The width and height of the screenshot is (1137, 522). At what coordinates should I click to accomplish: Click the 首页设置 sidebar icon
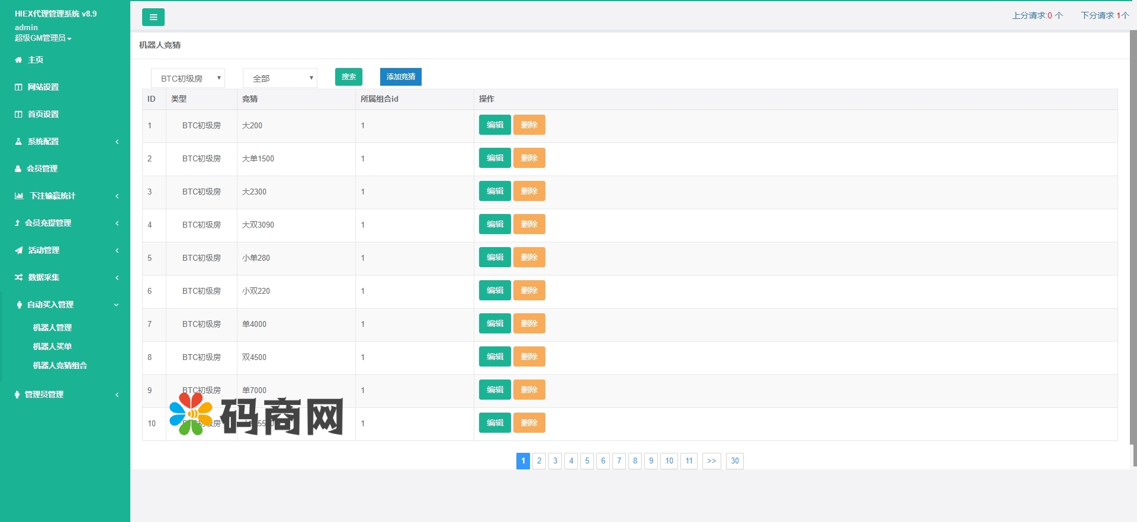(x=18, y=114)
